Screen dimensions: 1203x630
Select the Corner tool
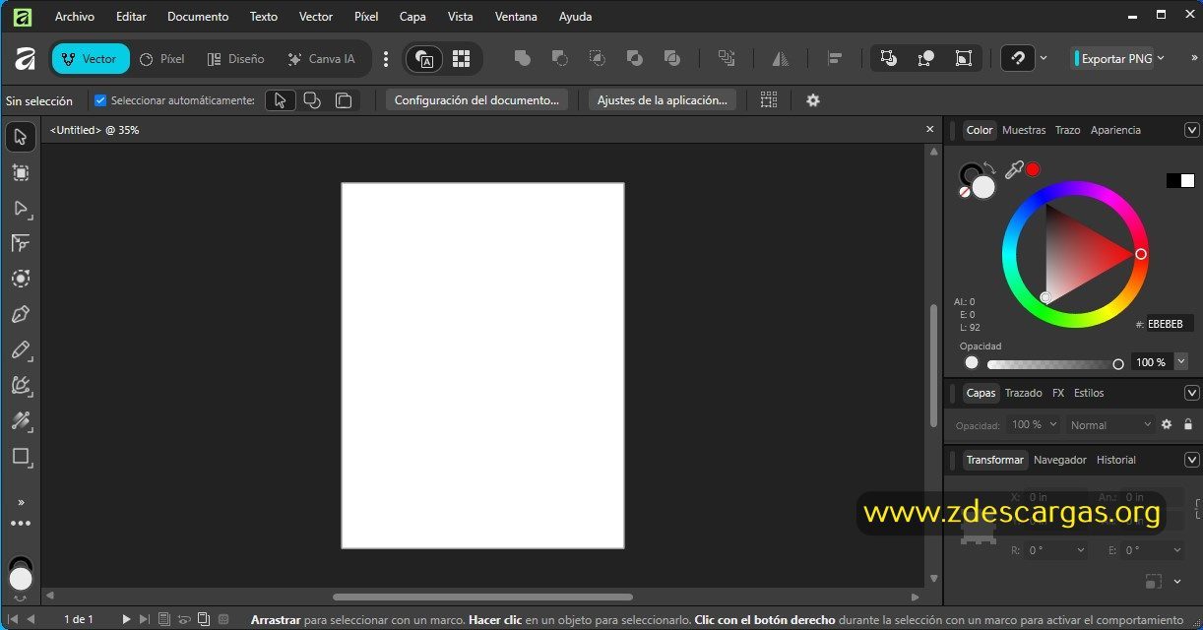click(21, 243)
